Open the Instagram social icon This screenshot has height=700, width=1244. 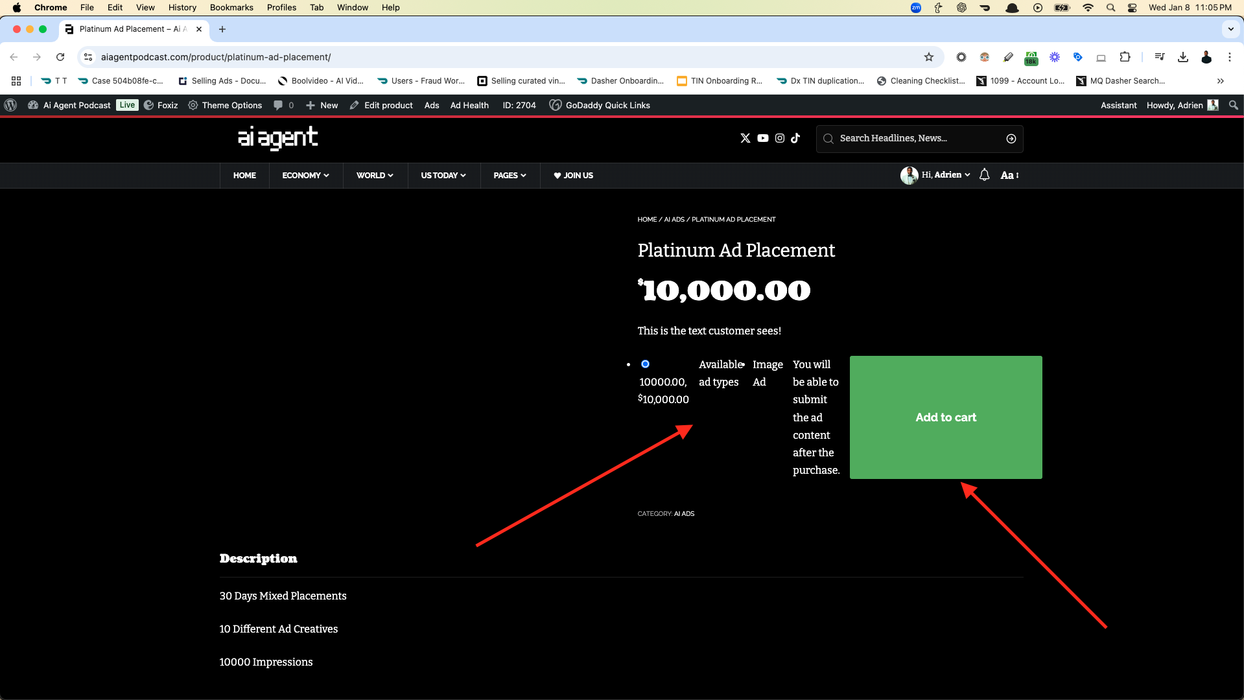pyautogui.click(x=780, y=138)
